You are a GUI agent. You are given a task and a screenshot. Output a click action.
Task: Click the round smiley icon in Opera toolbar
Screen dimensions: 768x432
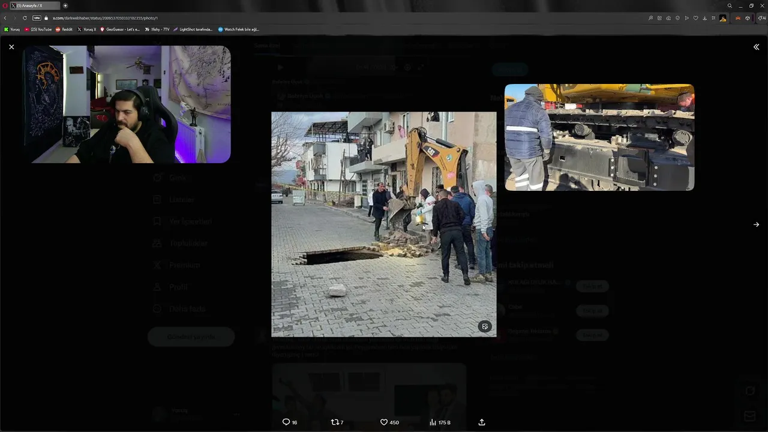tap(677, 18)
